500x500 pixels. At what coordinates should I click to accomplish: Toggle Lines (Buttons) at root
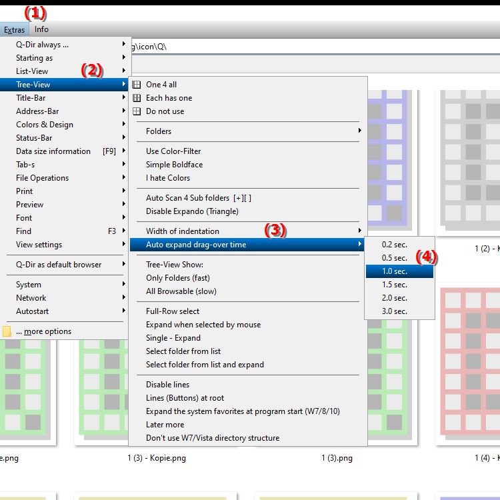[248, 398]
